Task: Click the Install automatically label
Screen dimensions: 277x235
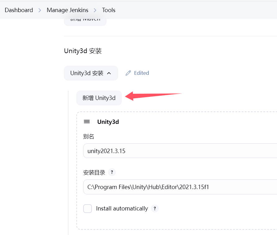Action: pyautogui.click(x=122, y=209)
